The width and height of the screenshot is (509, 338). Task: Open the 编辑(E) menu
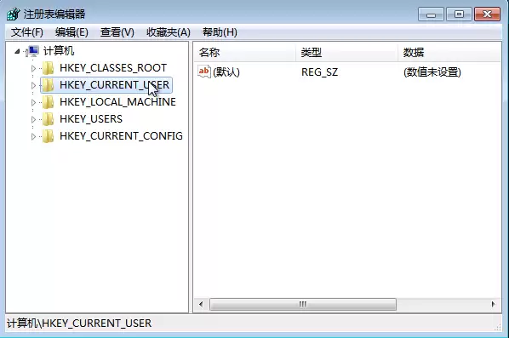[71, 32]
